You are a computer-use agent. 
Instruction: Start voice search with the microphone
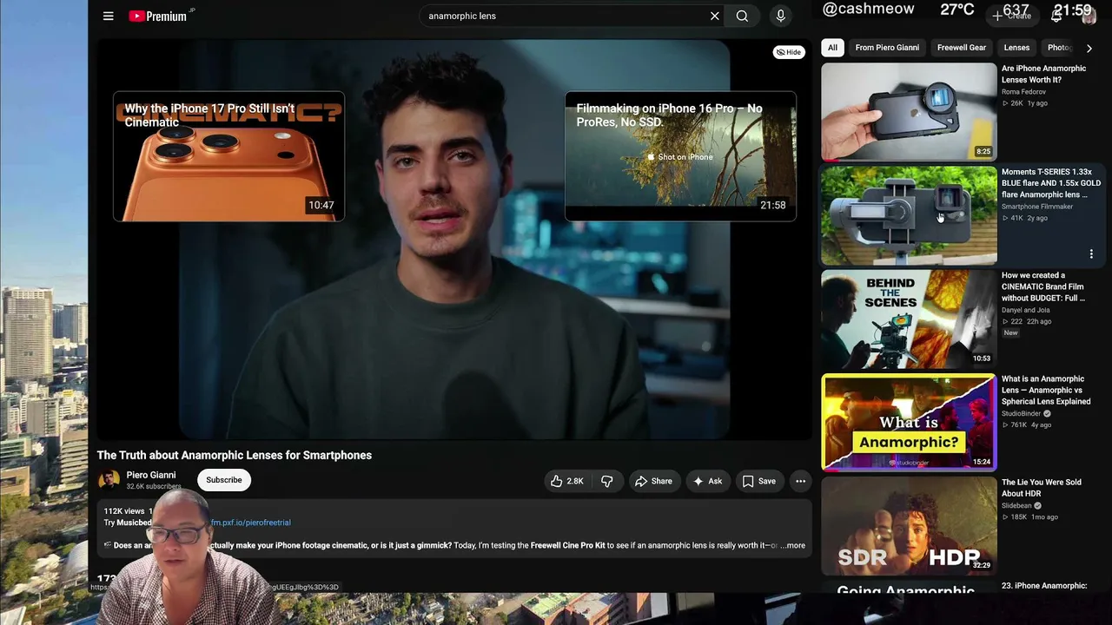(780, 16)
